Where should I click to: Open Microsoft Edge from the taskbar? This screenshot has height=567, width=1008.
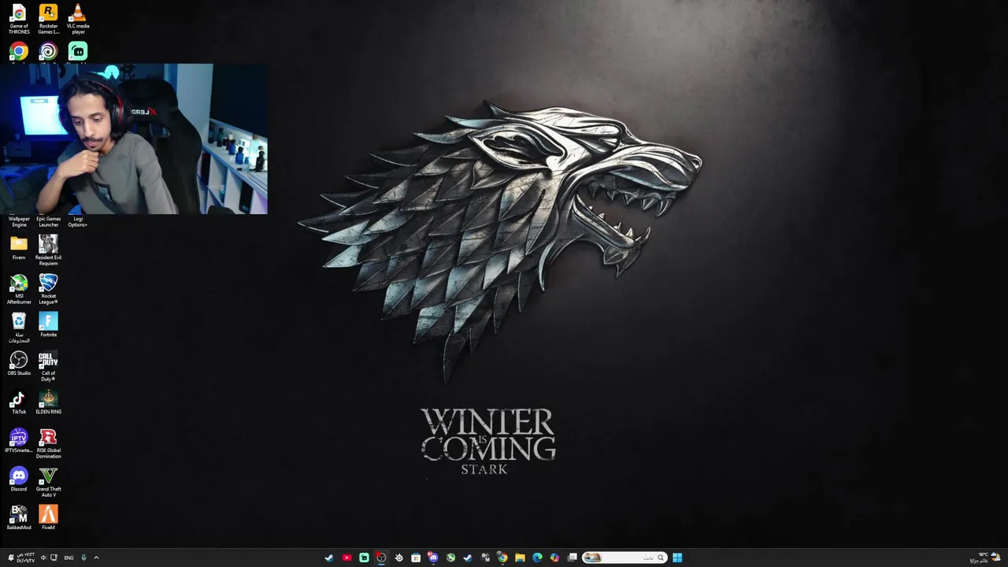[x=537, y=558]
